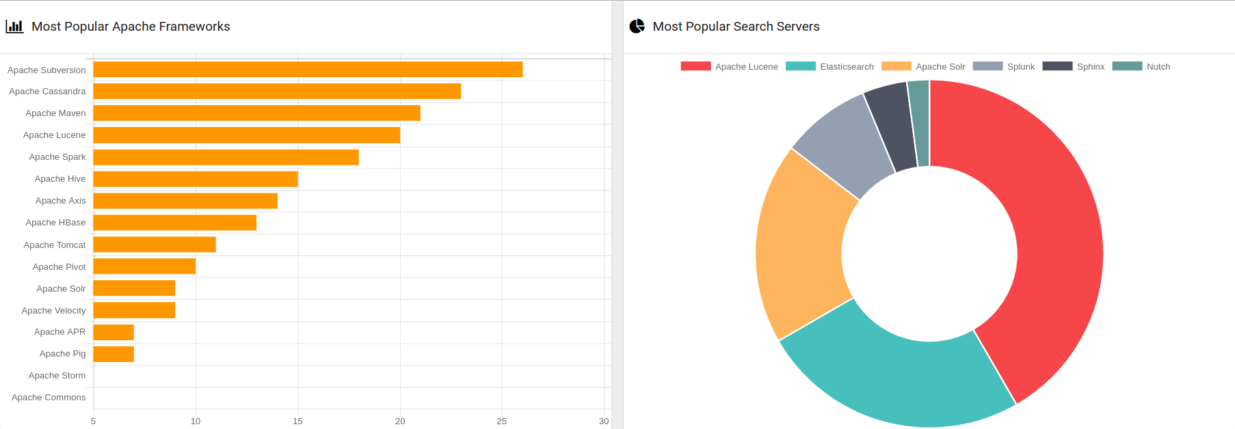This screenshot has width=1235, height=429.
Task: Click the Apache Pig bar
Action: [114, 354]
